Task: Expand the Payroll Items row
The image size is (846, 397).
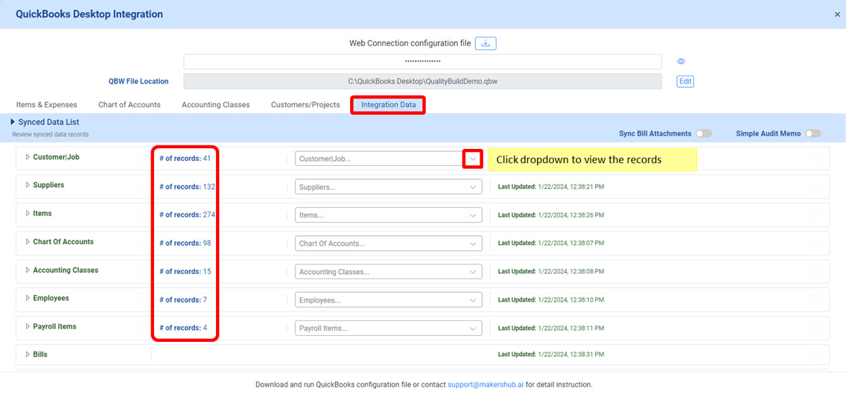Action: [x=28, y=326]
